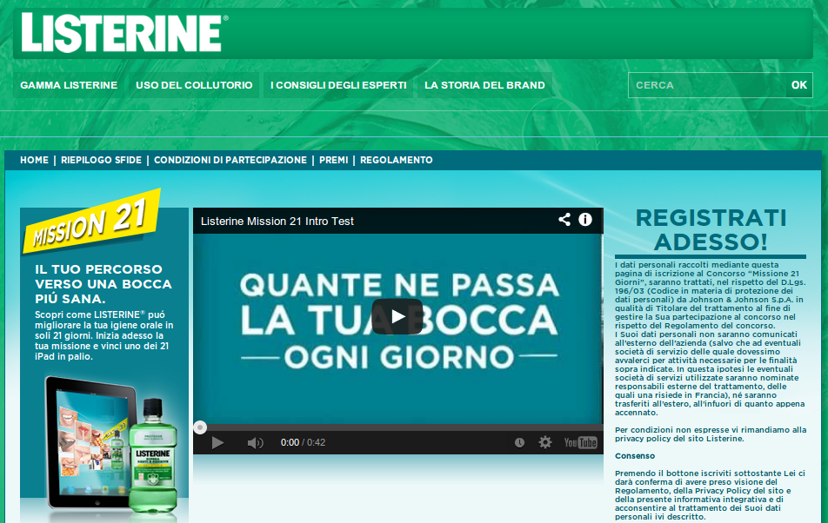Go to Home in blue navigation
Screen dimensions: 828x523
[34, 160]
